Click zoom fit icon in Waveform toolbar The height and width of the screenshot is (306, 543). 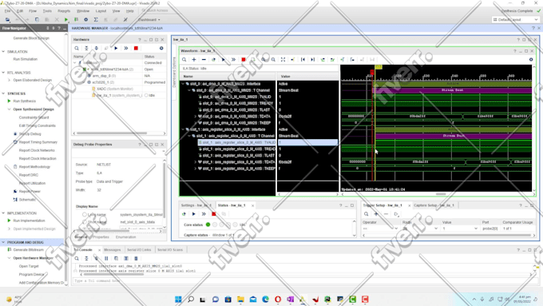pyautogui.click(x=283, y=60)
